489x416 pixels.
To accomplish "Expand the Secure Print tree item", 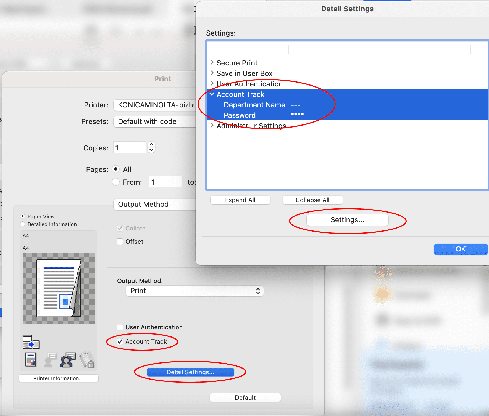I will tap(212, 62).
